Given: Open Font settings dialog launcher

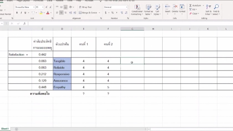Looking at the screenshot, I should point(52,18).
